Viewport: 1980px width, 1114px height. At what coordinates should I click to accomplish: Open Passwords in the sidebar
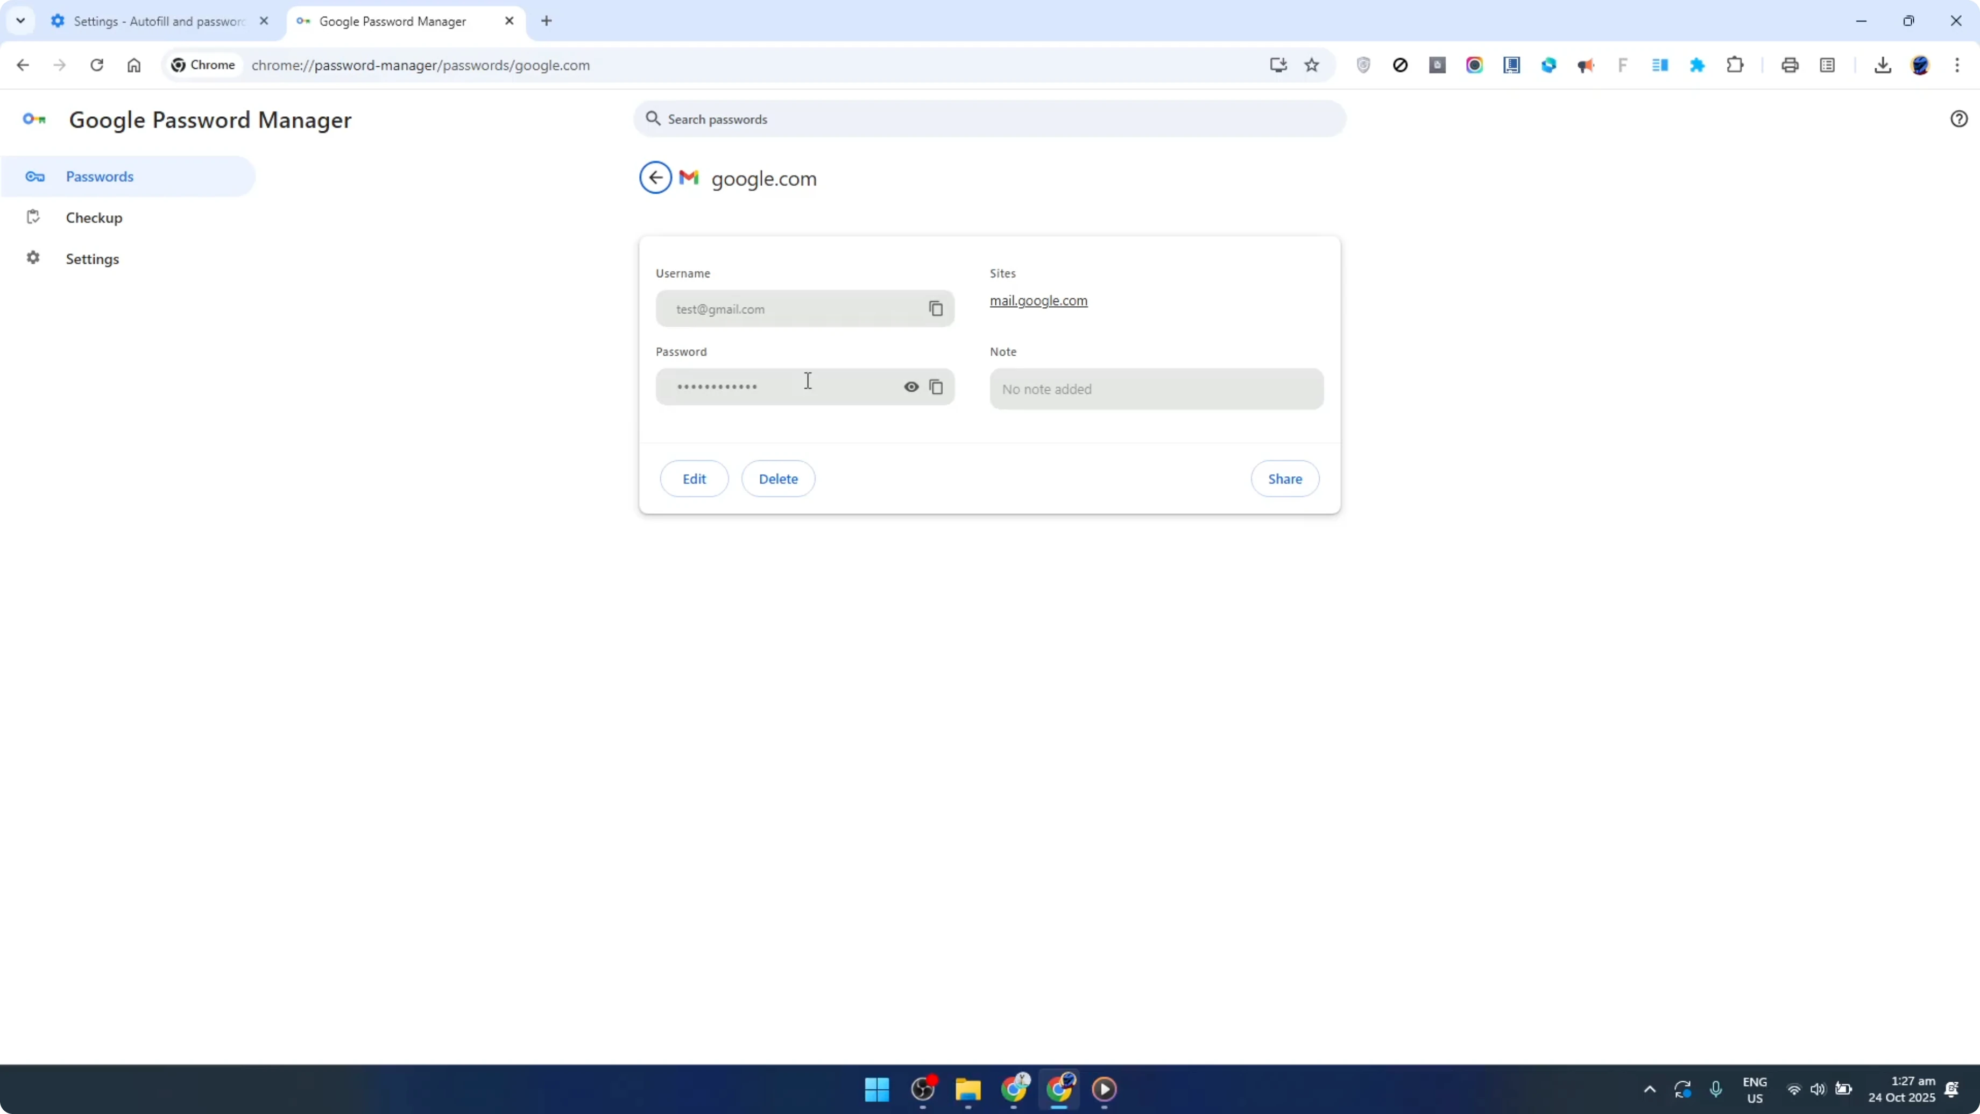pyautogui.click(x=128, y=176)
